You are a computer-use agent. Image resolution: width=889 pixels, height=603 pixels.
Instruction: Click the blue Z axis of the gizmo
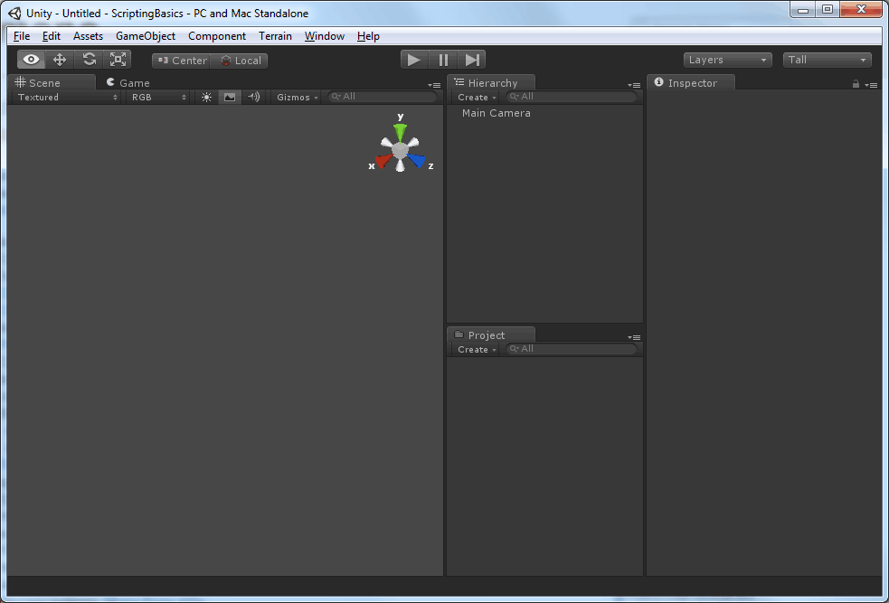coord(416,161)
